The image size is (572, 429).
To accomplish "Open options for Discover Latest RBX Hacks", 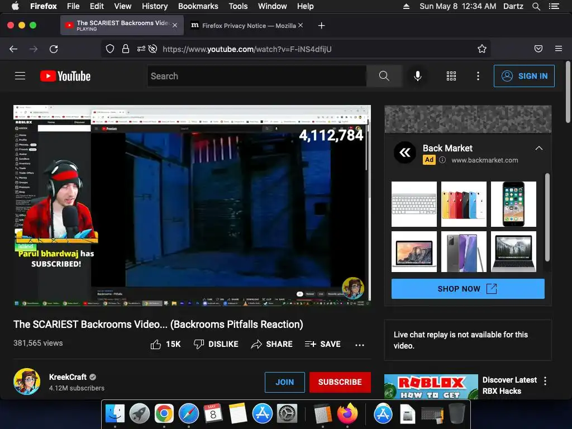I will click(x=545, y=381).
